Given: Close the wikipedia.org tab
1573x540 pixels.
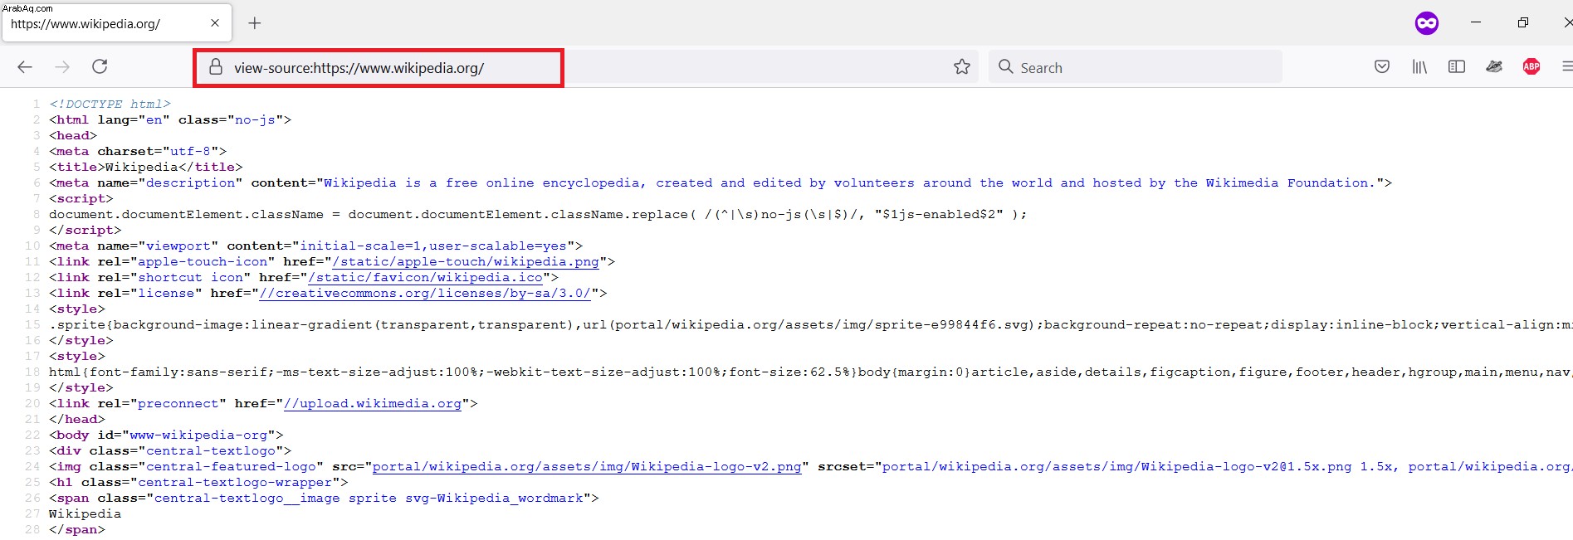Looking at the screenshot, I should (x=215, y=23).
